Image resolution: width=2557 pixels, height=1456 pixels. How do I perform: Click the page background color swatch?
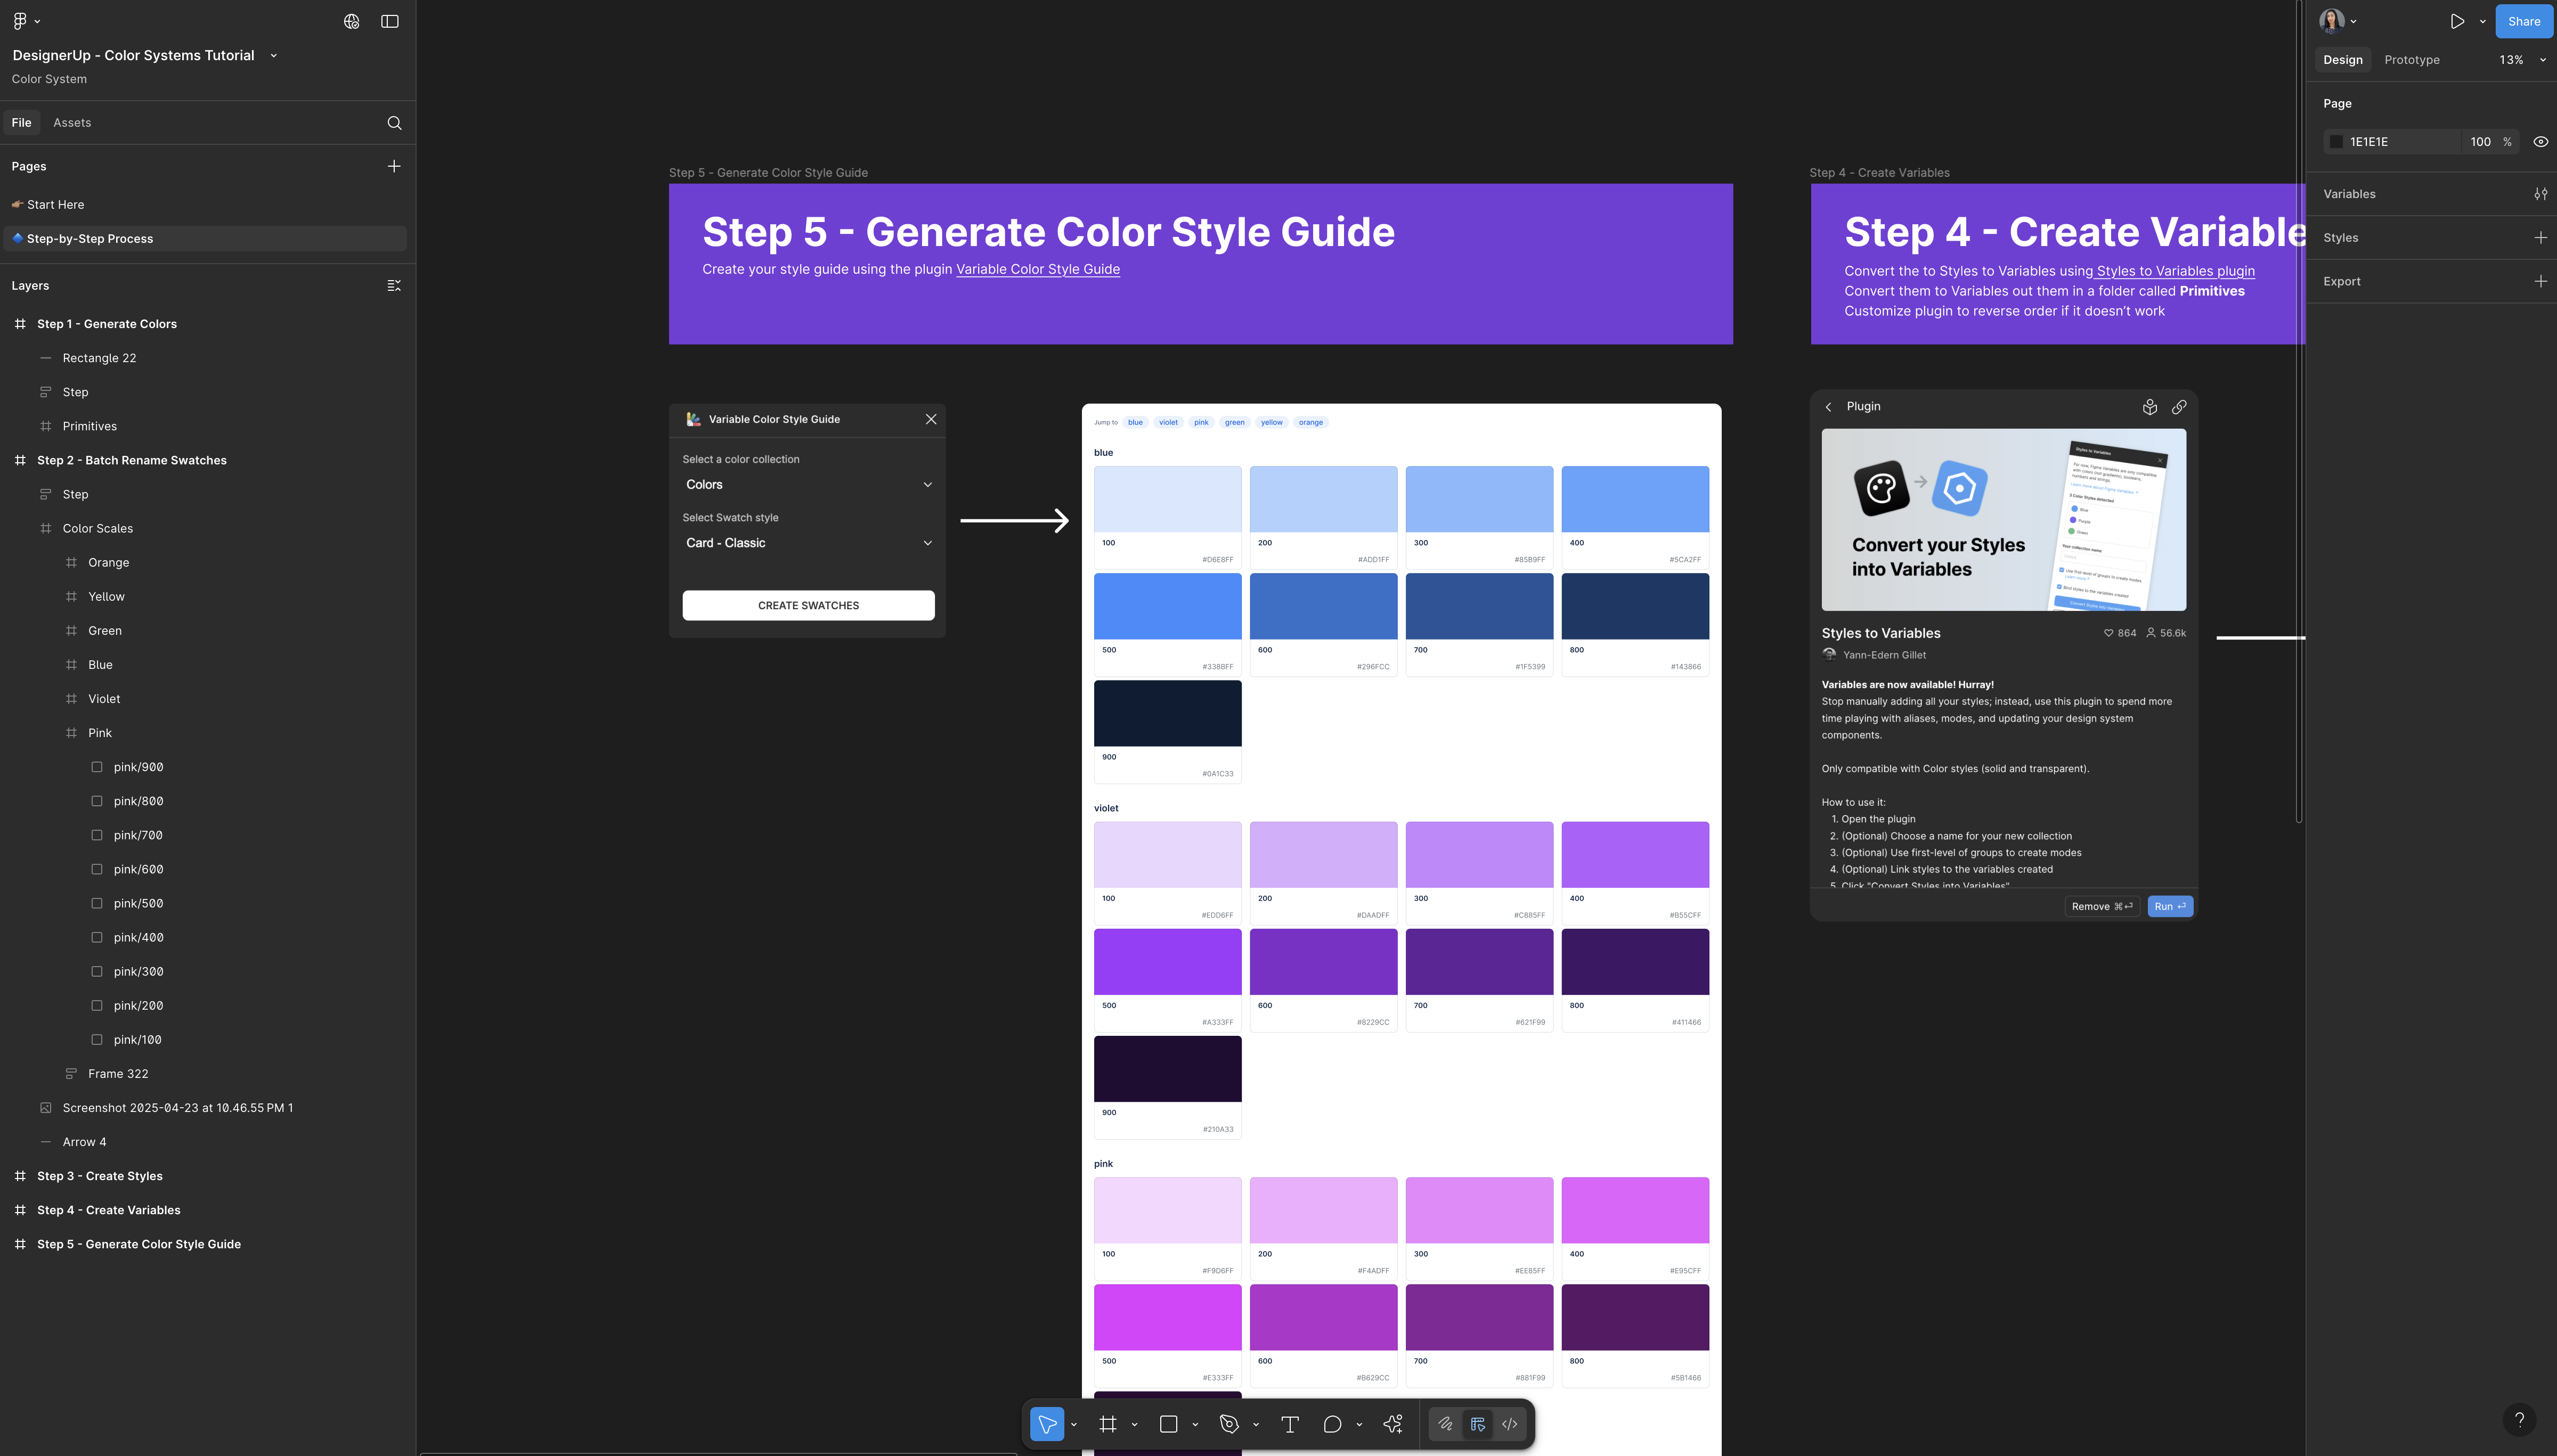[2336, 142]
